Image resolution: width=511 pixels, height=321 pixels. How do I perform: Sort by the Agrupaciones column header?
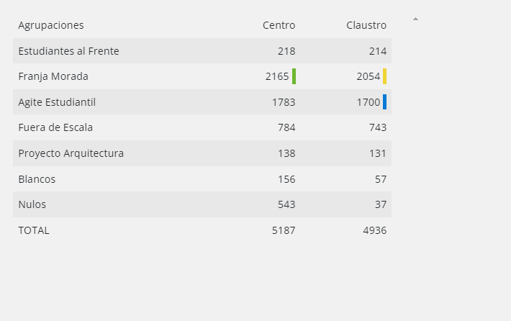click(x=51, y=25)
